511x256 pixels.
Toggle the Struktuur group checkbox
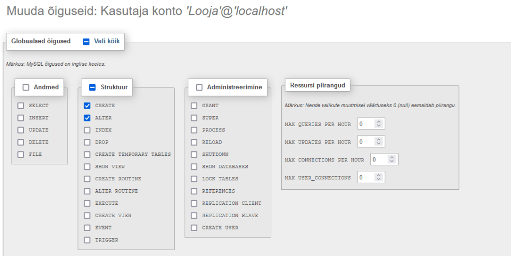tap(92, 87)
